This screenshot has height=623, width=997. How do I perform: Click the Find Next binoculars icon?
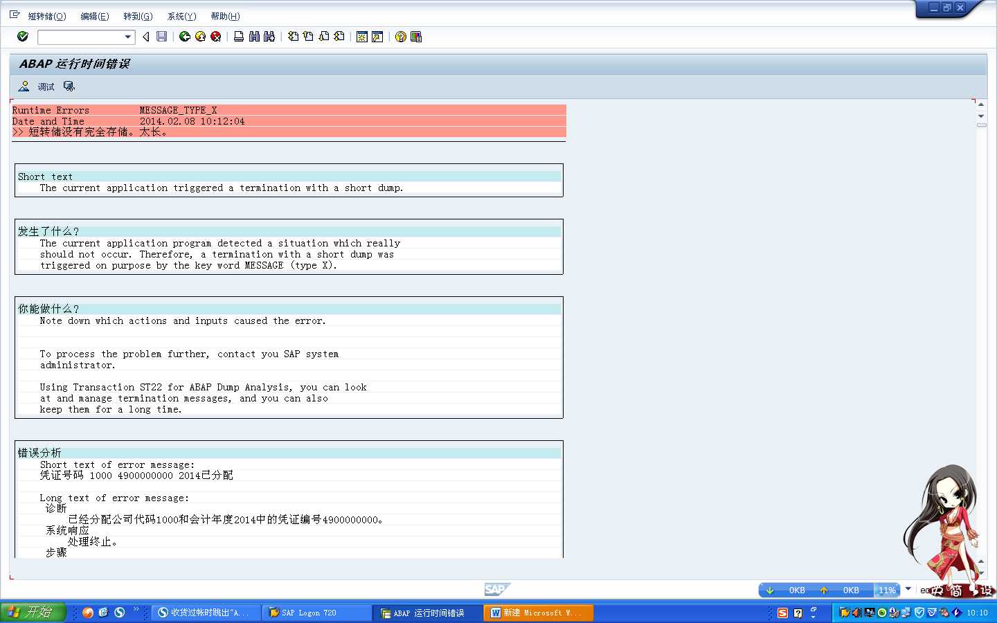pyautogui.click(x=269, y=37)
